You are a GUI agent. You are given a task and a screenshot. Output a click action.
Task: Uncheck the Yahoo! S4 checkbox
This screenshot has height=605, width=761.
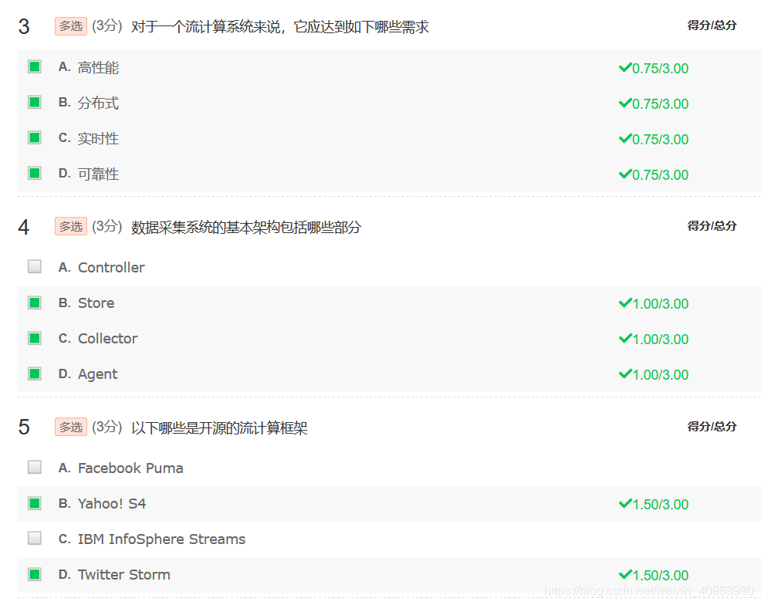35,503
